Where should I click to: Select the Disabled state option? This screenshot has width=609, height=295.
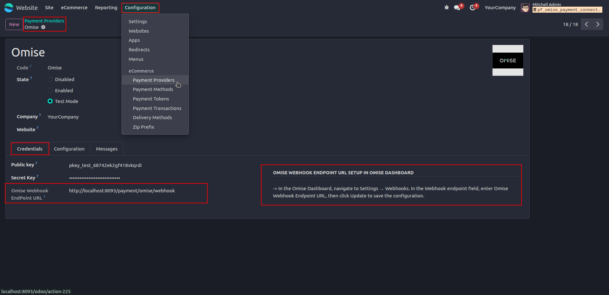coord(50,80)
